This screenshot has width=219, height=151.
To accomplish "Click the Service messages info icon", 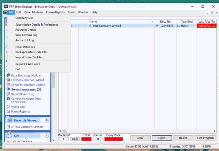I will [8, 89].
